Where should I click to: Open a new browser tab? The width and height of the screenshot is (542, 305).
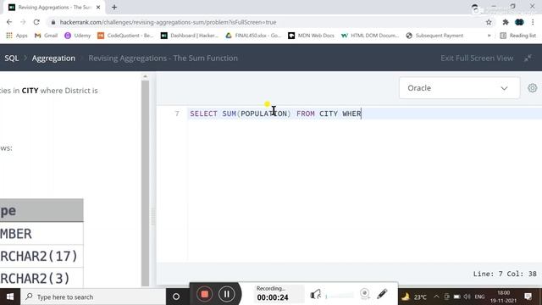tap(114, 7)
